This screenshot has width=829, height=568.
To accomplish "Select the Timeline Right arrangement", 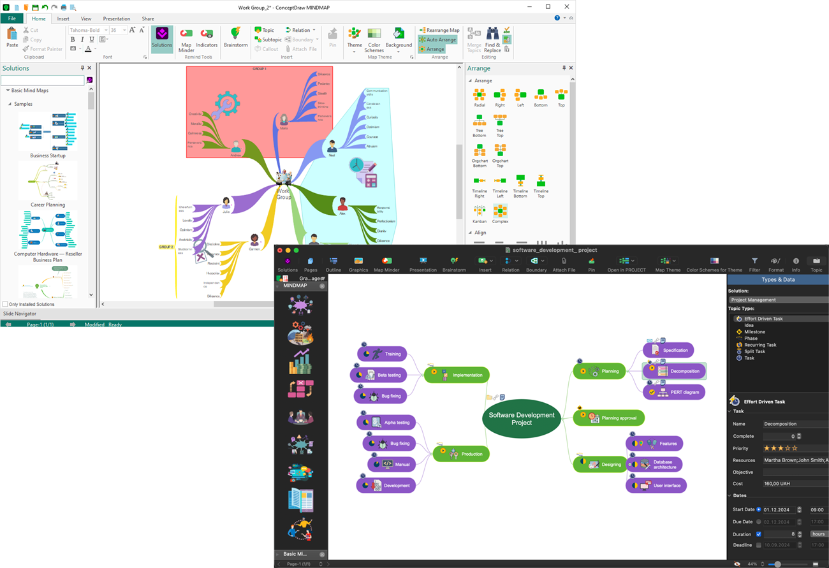I will pos(480,186).
